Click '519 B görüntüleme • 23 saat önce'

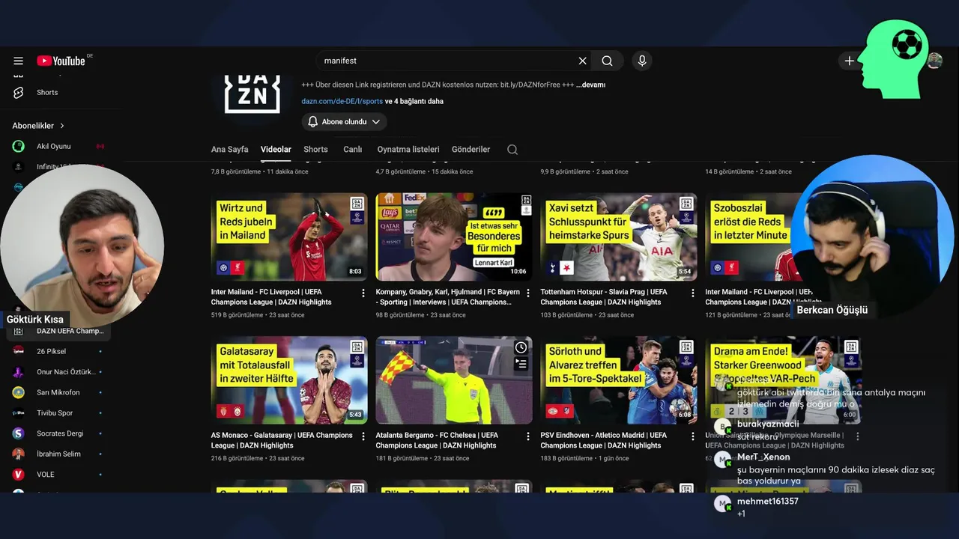(258, 315)
